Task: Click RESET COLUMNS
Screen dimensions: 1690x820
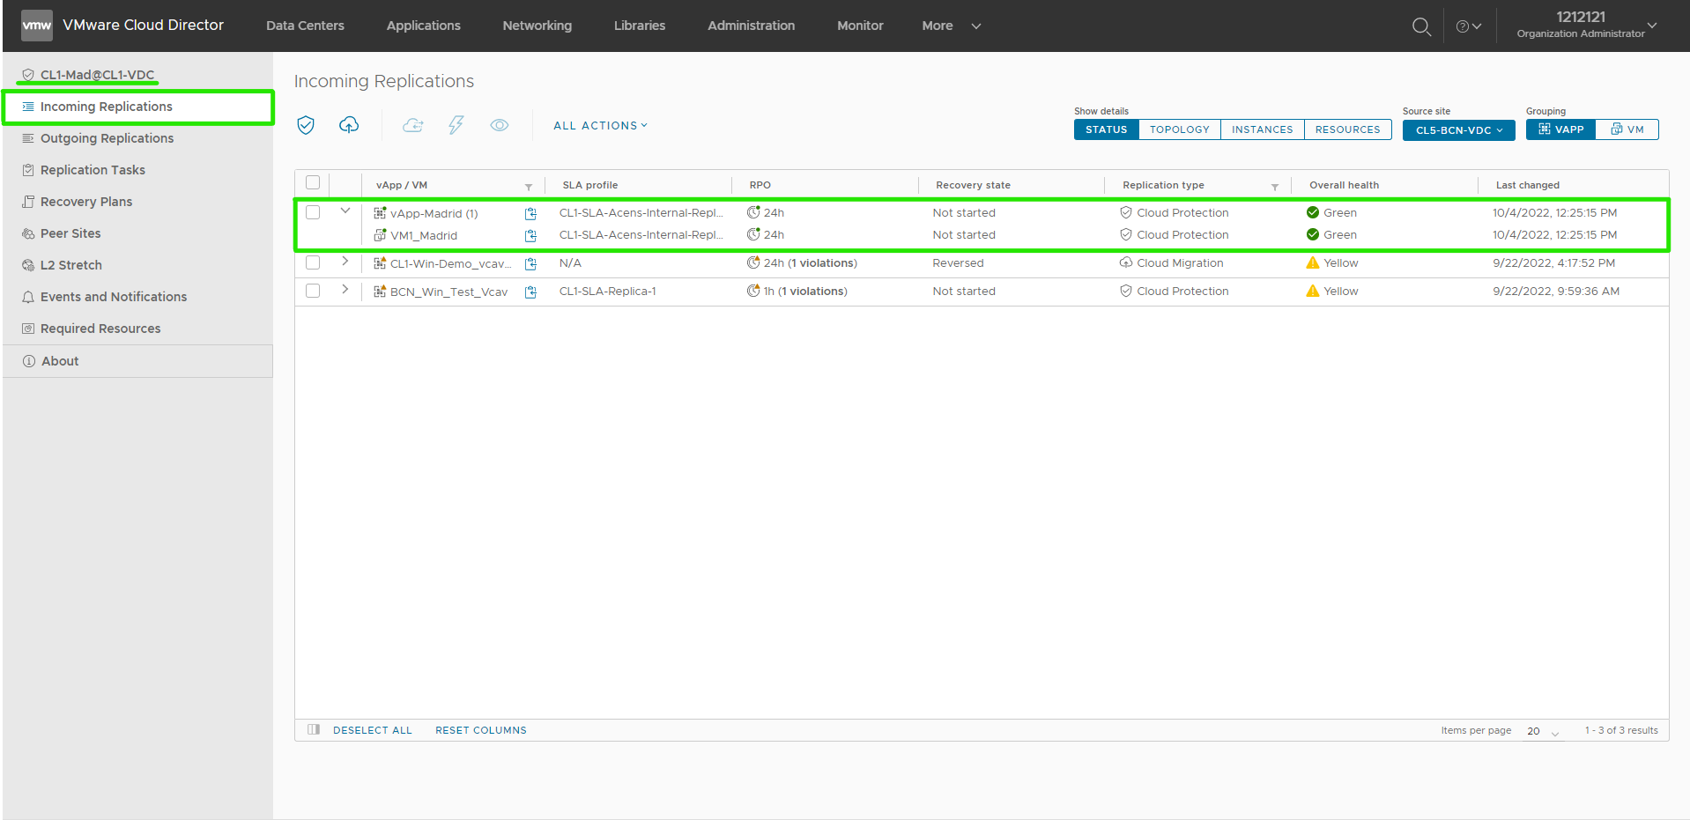Action: (x=481, y=730)
